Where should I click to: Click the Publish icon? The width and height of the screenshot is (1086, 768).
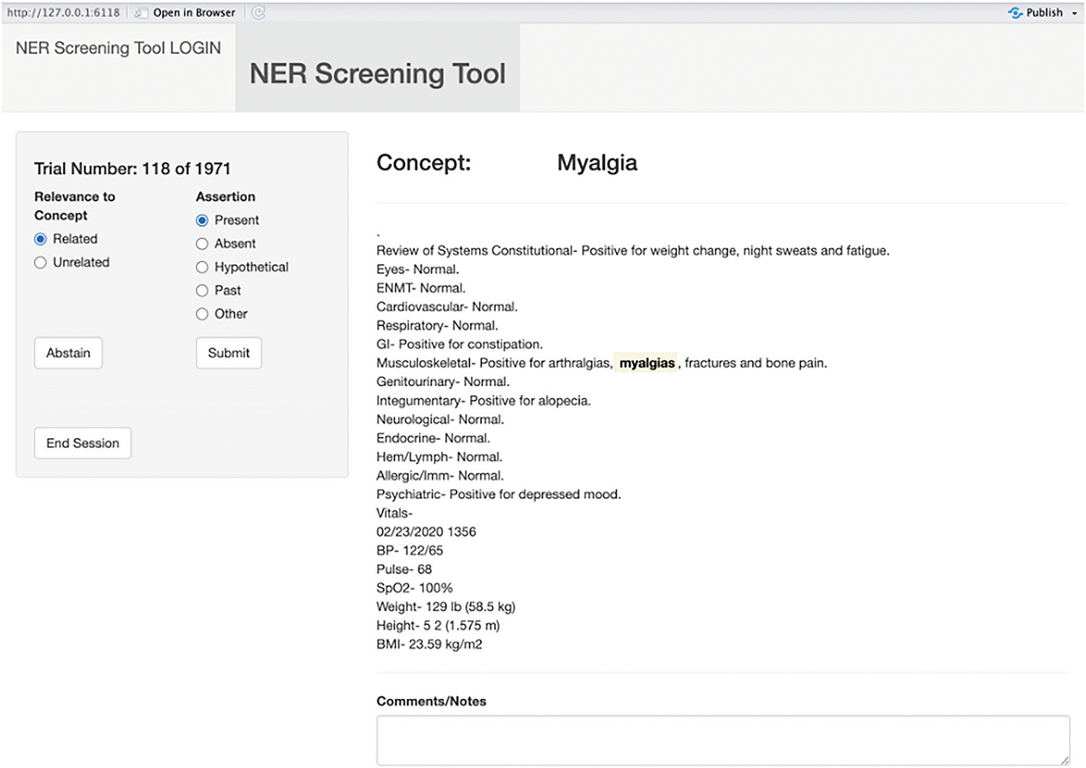point(1015,13)
